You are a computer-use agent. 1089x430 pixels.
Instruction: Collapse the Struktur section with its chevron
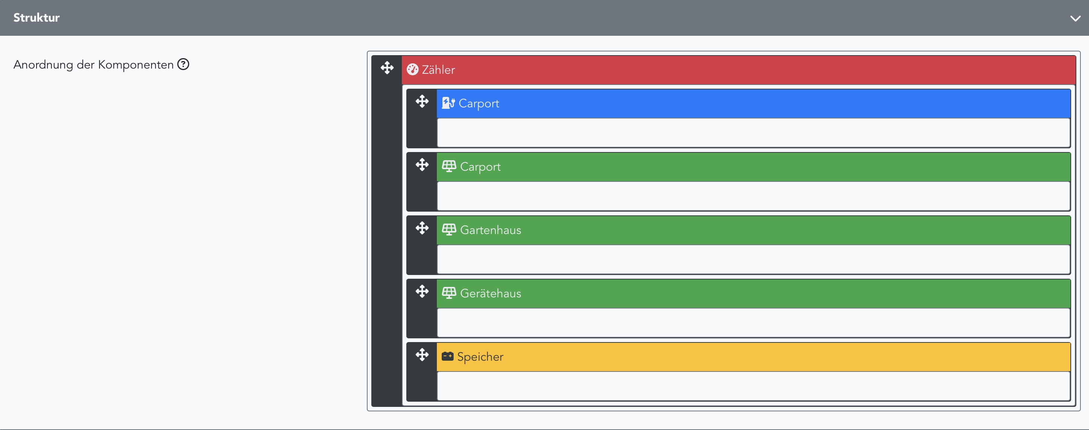coord(1075,18)
